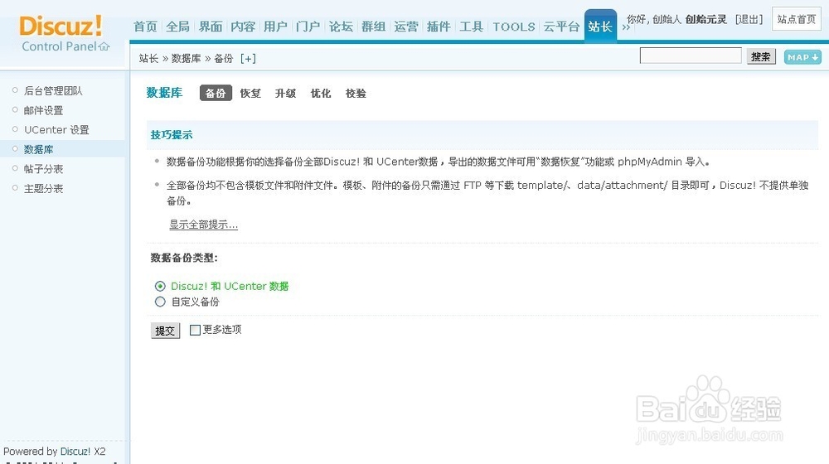
Task: Select the Discuz! 和 UCenter 数据 radio
Action: click(160, 287)
